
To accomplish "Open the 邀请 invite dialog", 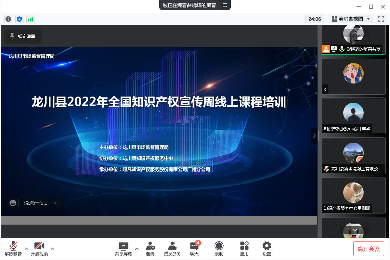I will point(150,249).
